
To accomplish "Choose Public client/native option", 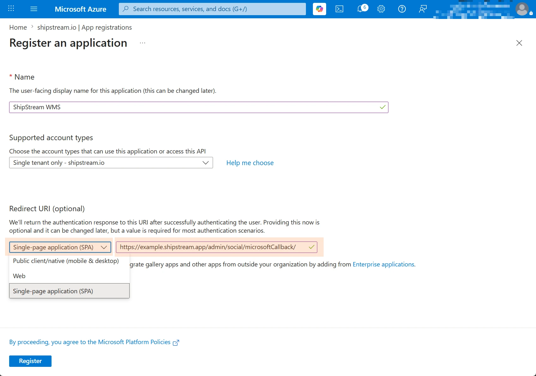I will coord(69,261).
